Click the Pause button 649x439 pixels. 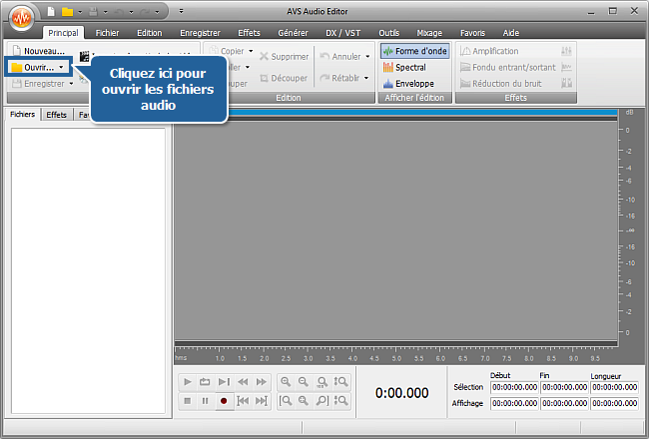(x=205, y=400)
